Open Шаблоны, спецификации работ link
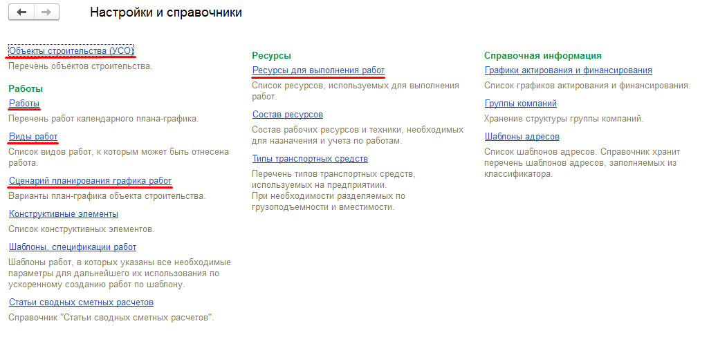 pyautogui.click(x=73, y=247)
